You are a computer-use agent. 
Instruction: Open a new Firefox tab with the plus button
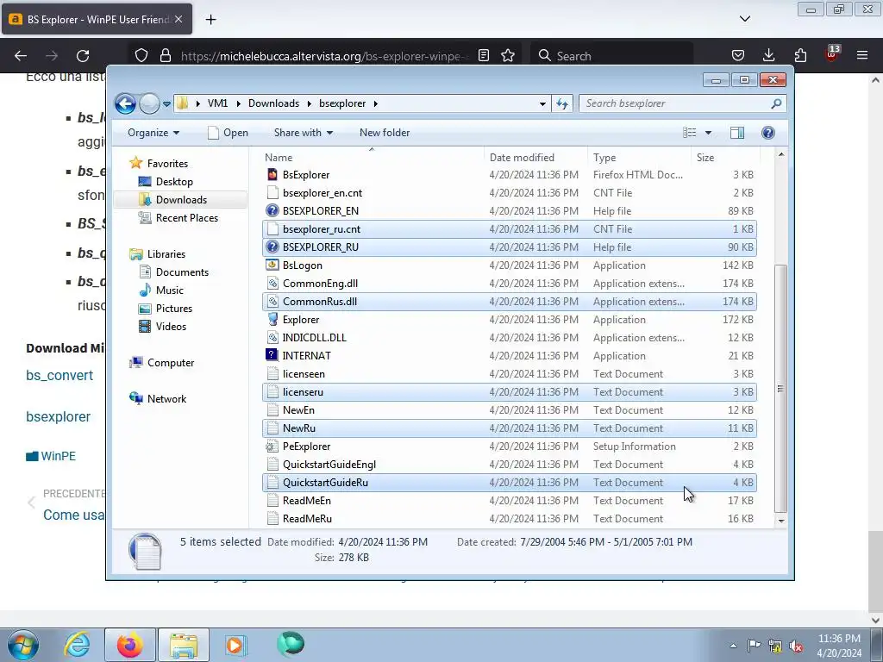coord(210,20)
